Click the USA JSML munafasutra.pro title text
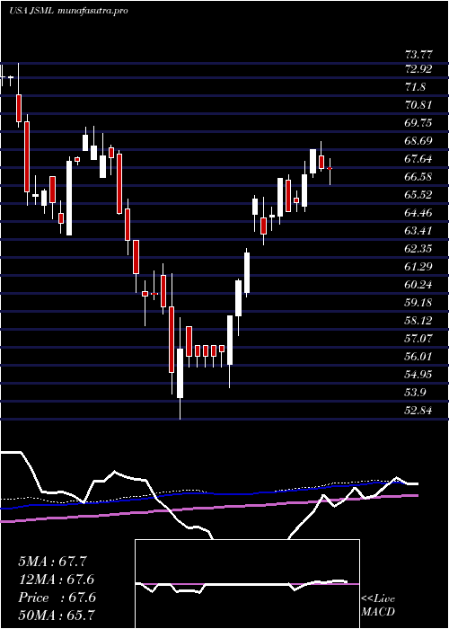This screenshot has height=629, width=449. coord(68,11)
